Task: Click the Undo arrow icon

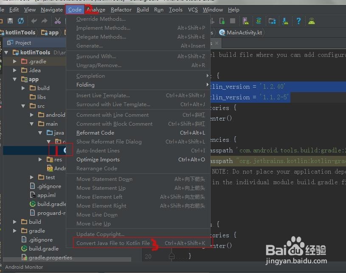Action: tap(34, 21)
